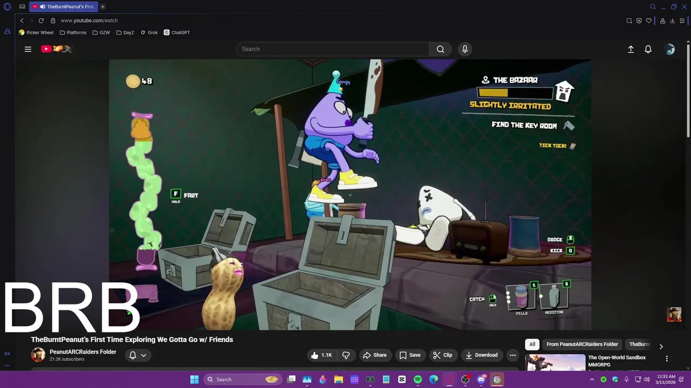Open the Create upload icon
691x388 pixels.
click(631, 49)
